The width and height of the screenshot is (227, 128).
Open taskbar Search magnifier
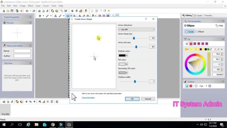coord(12,124)
